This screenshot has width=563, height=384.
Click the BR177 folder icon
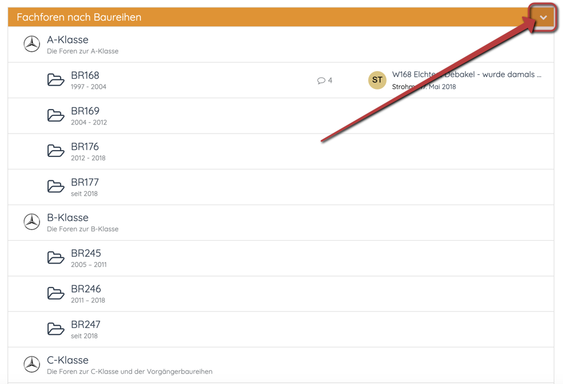[55, 187]
